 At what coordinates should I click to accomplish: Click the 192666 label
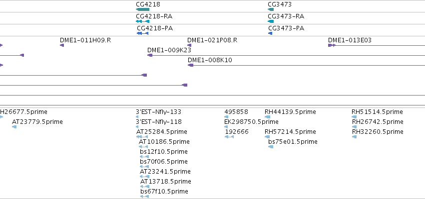[x=237, y=132]
